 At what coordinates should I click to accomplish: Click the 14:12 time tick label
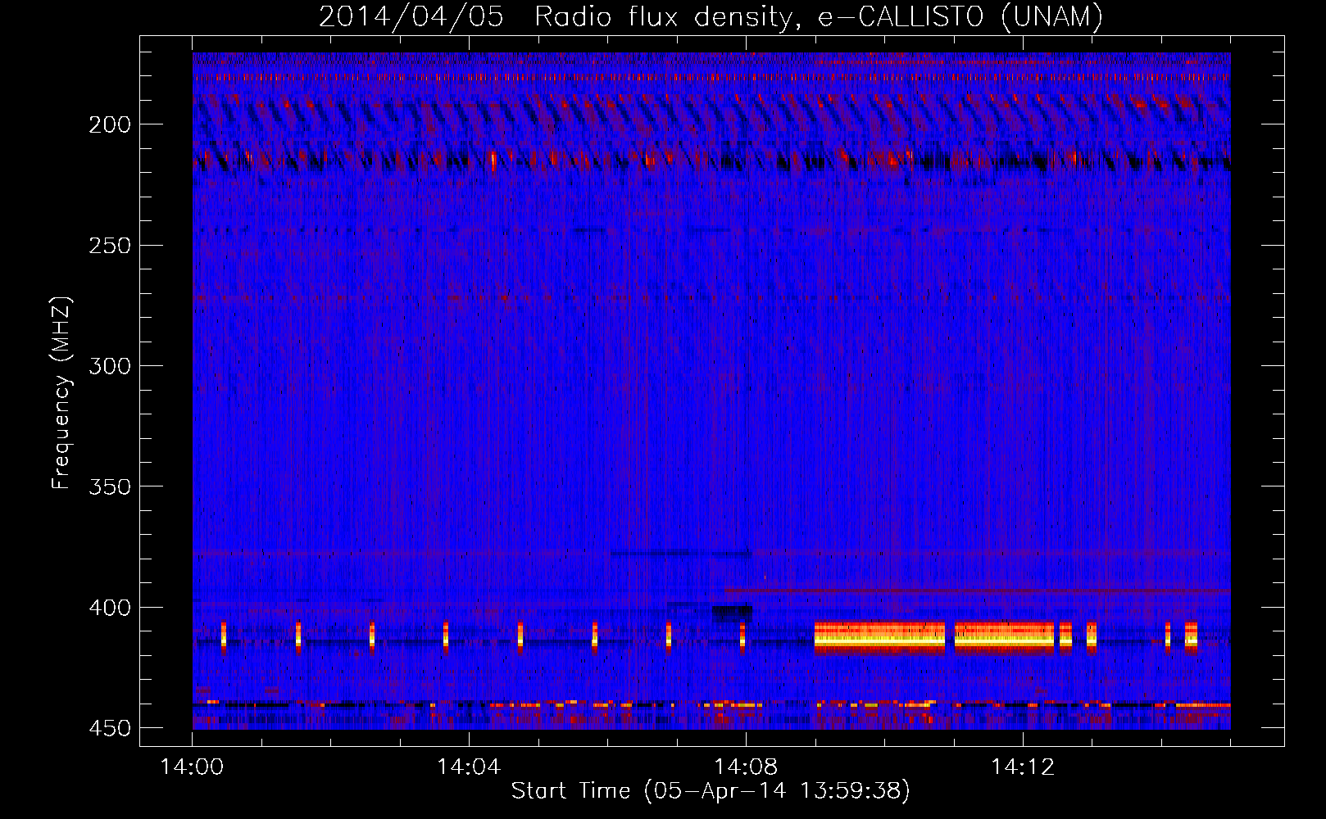1023,767
